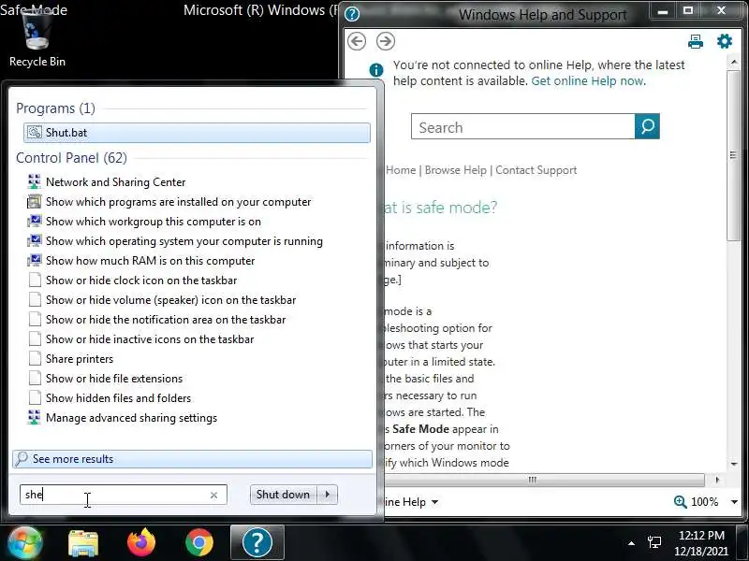This screenshot has height=561, width=749.
Task: Click scroll down arrow in Help window
Action: coord(734,464)
